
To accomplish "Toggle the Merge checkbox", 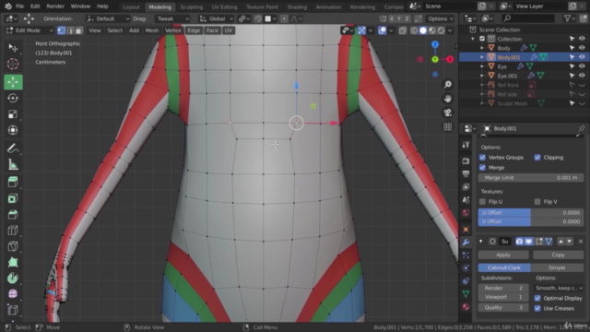I will 482,168.
